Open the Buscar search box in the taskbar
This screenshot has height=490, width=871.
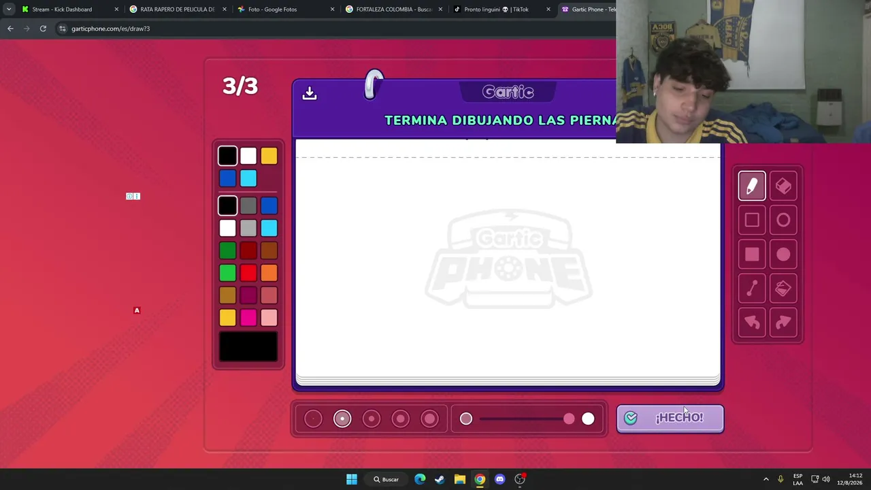click(x=386, y=479)
